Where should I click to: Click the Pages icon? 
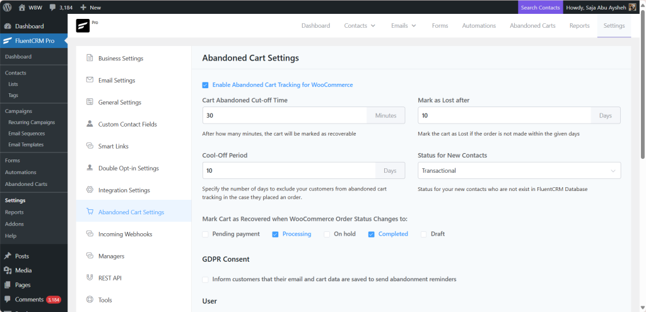[8, 285]
